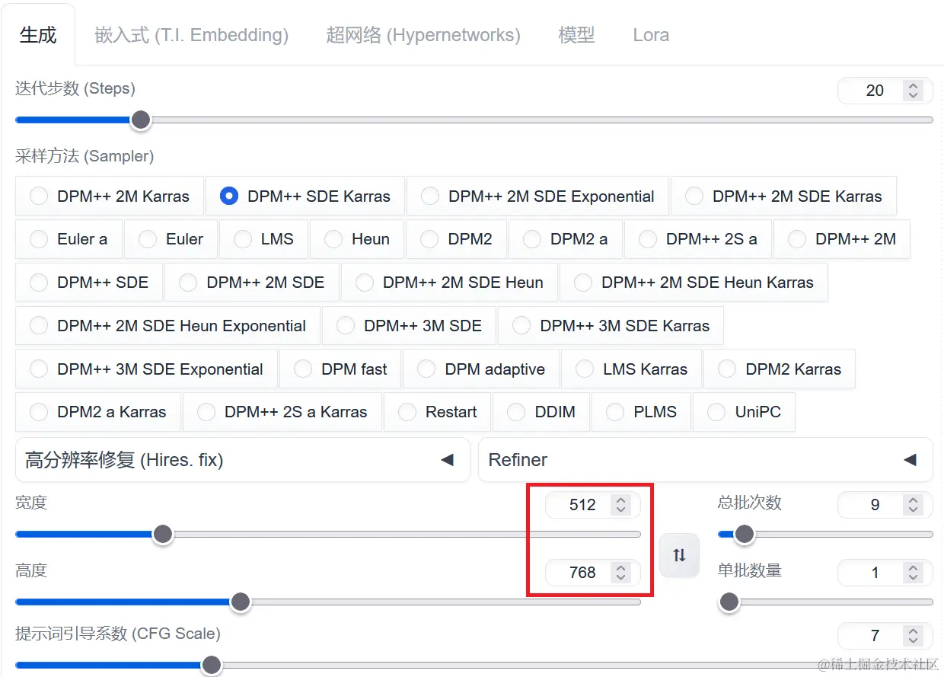Click the CFG Scale spinner arrows
Image resolution: width=944 pixels, height=677 pixels.
(913, 635)
